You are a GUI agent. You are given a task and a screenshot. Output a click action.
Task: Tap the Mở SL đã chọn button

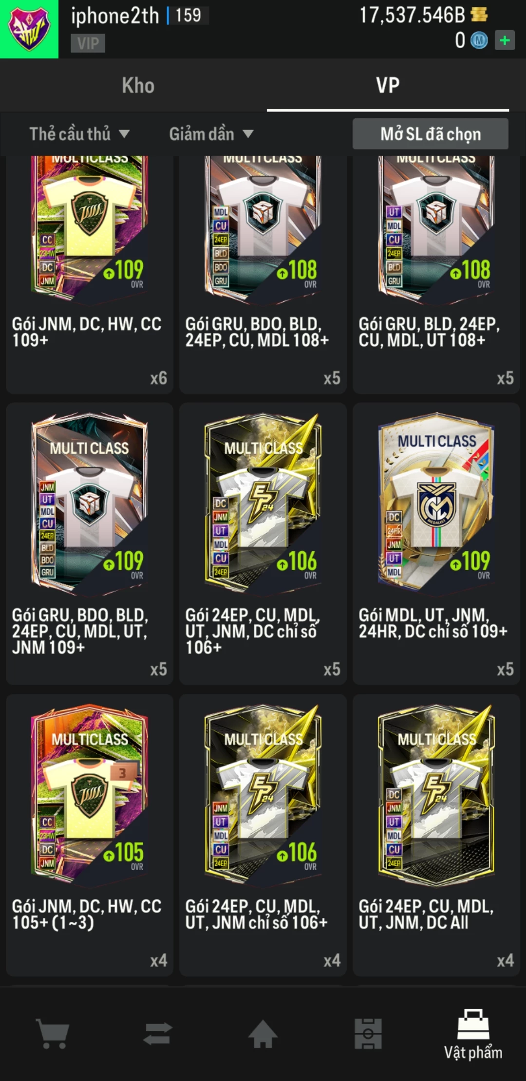[x=431, y=134]
